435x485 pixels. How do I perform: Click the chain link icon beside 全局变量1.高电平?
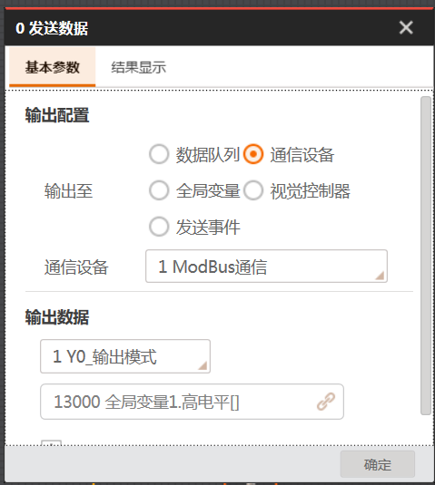326,402
